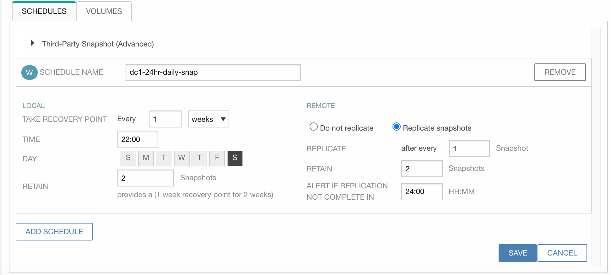This screenshot has height=275, width=611.
Task: Click the W schedule badge icon
Action: click(x=29, y=73)
